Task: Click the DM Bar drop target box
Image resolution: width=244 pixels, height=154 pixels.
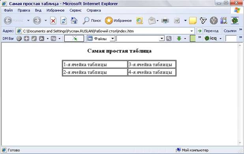Action: click(74, 38)
